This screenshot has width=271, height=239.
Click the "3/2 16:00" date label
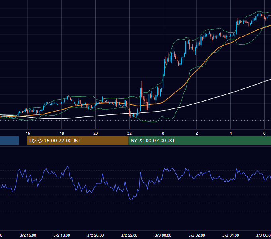click(28, 235)
